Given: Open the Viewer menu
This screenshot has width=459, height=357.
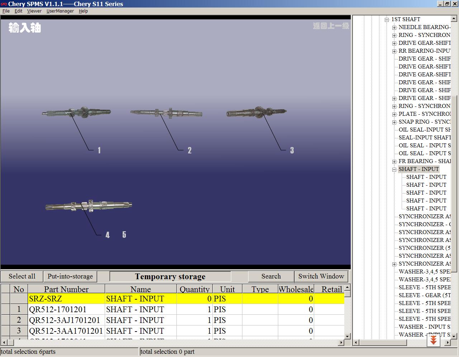Looking at the screenshot, I should click(x=34, y=11).
